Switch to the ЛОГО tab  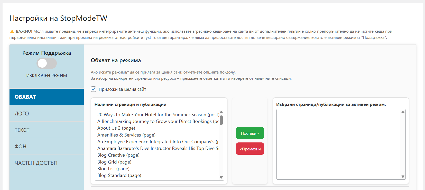[47, 113]
